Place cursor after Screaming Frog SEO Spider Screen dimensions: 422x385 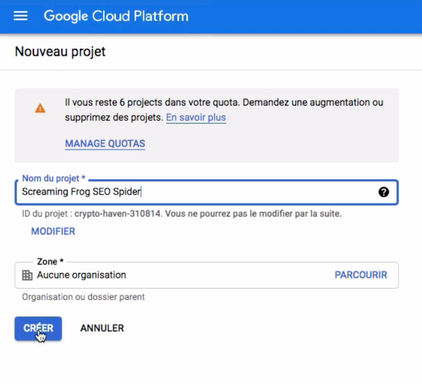pyautogui.click(x=142, y=192)
